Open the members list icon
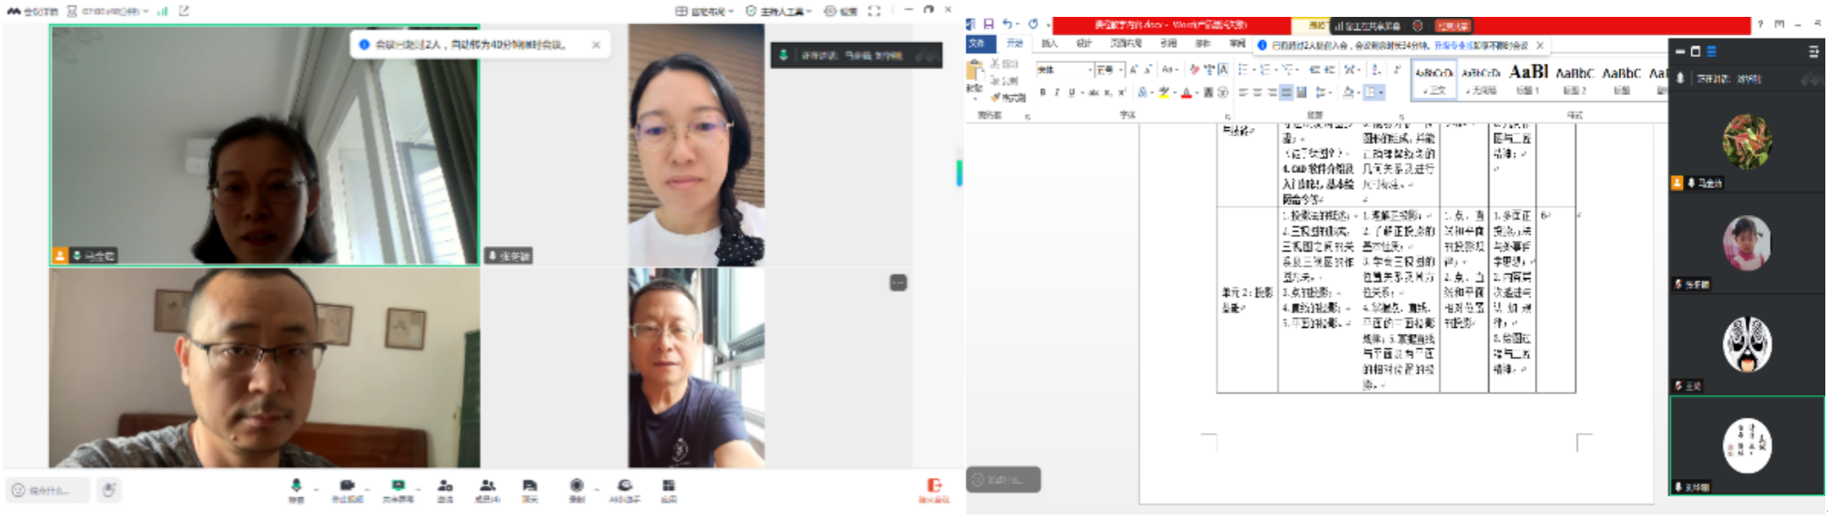The width and height of the screenshot is (1828, 517). click(487, 486)
